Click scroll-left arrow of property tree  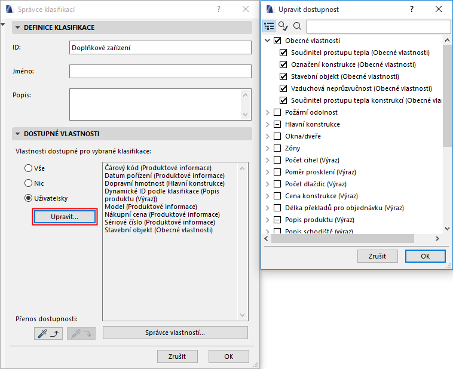tap(267, 238)
